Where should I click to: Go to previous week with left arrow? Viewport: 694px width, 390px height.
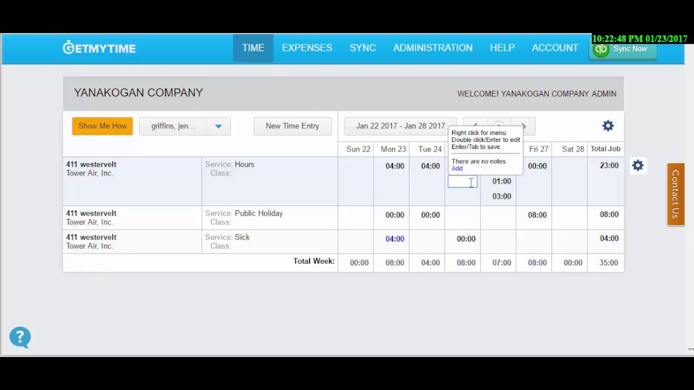point(475,126)
